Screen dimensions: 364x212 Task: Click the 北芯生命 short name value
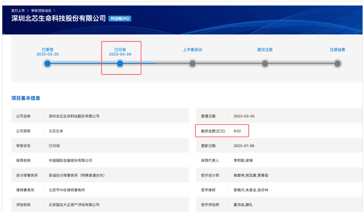[56, 131]
